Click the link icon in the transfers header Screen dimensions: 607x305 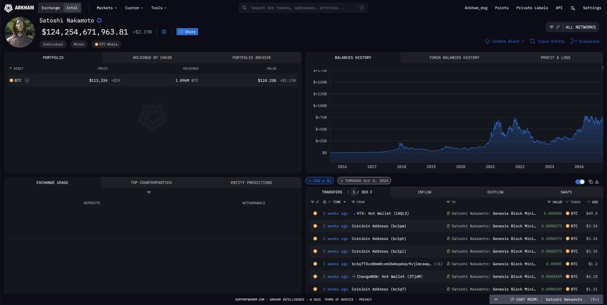[x=318, y=202]
